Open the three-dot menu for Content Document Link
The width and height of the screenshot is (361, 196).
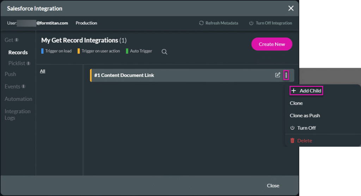[x=286, y=75]
